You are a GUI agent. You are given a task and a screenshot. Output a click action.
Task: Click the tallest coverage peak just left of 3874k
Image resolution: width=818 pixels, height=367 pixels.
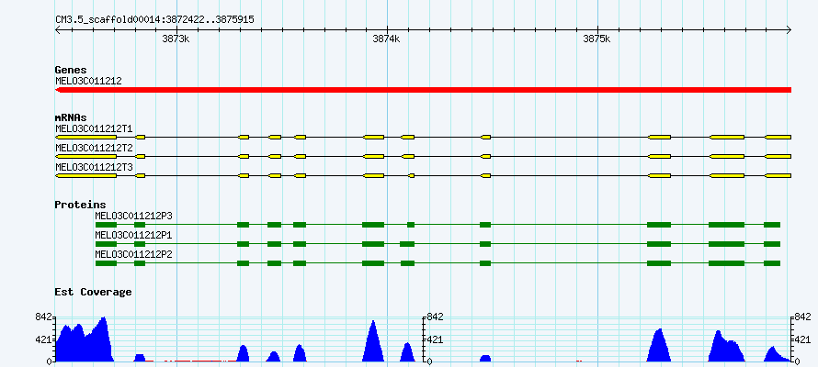pos(373,341)
